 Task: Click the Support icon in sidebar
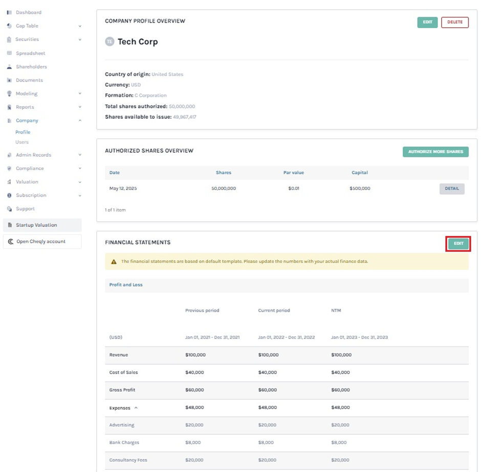pos(9,209)
